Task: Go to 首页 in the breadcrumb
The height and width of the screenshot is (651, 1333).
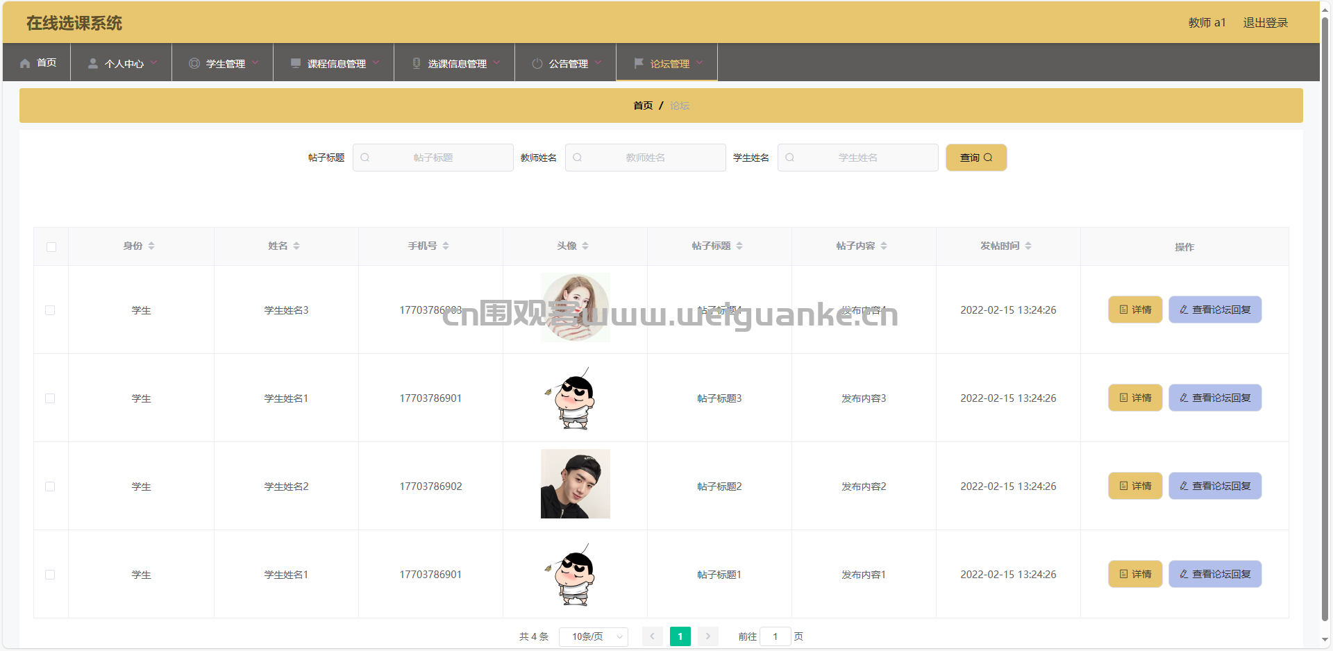Action: point(643,105)
